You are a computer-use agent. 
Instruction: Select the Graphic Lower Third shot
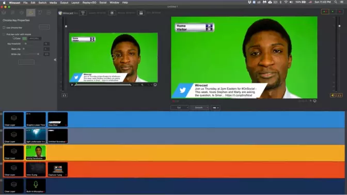click(x=36, y=119)
